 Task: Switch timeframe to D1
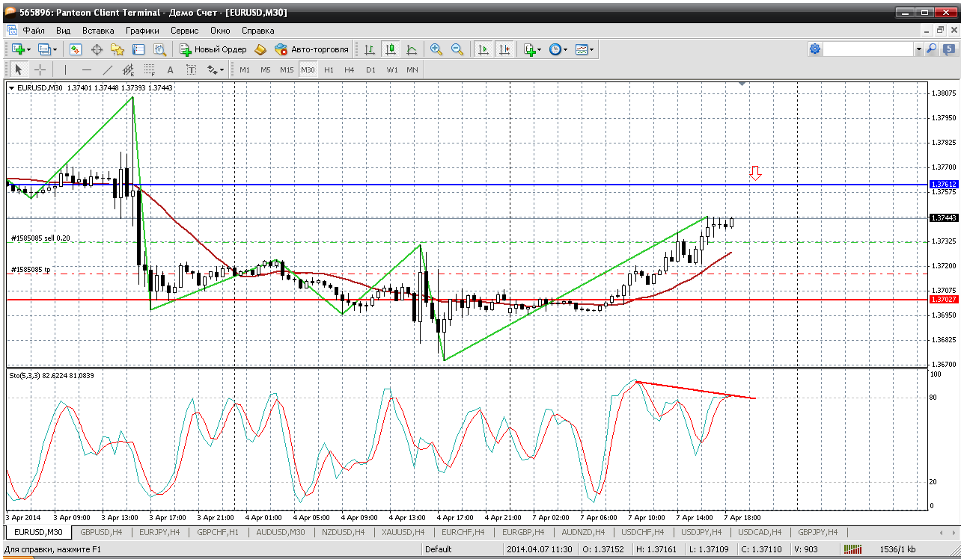click(370, 70)
